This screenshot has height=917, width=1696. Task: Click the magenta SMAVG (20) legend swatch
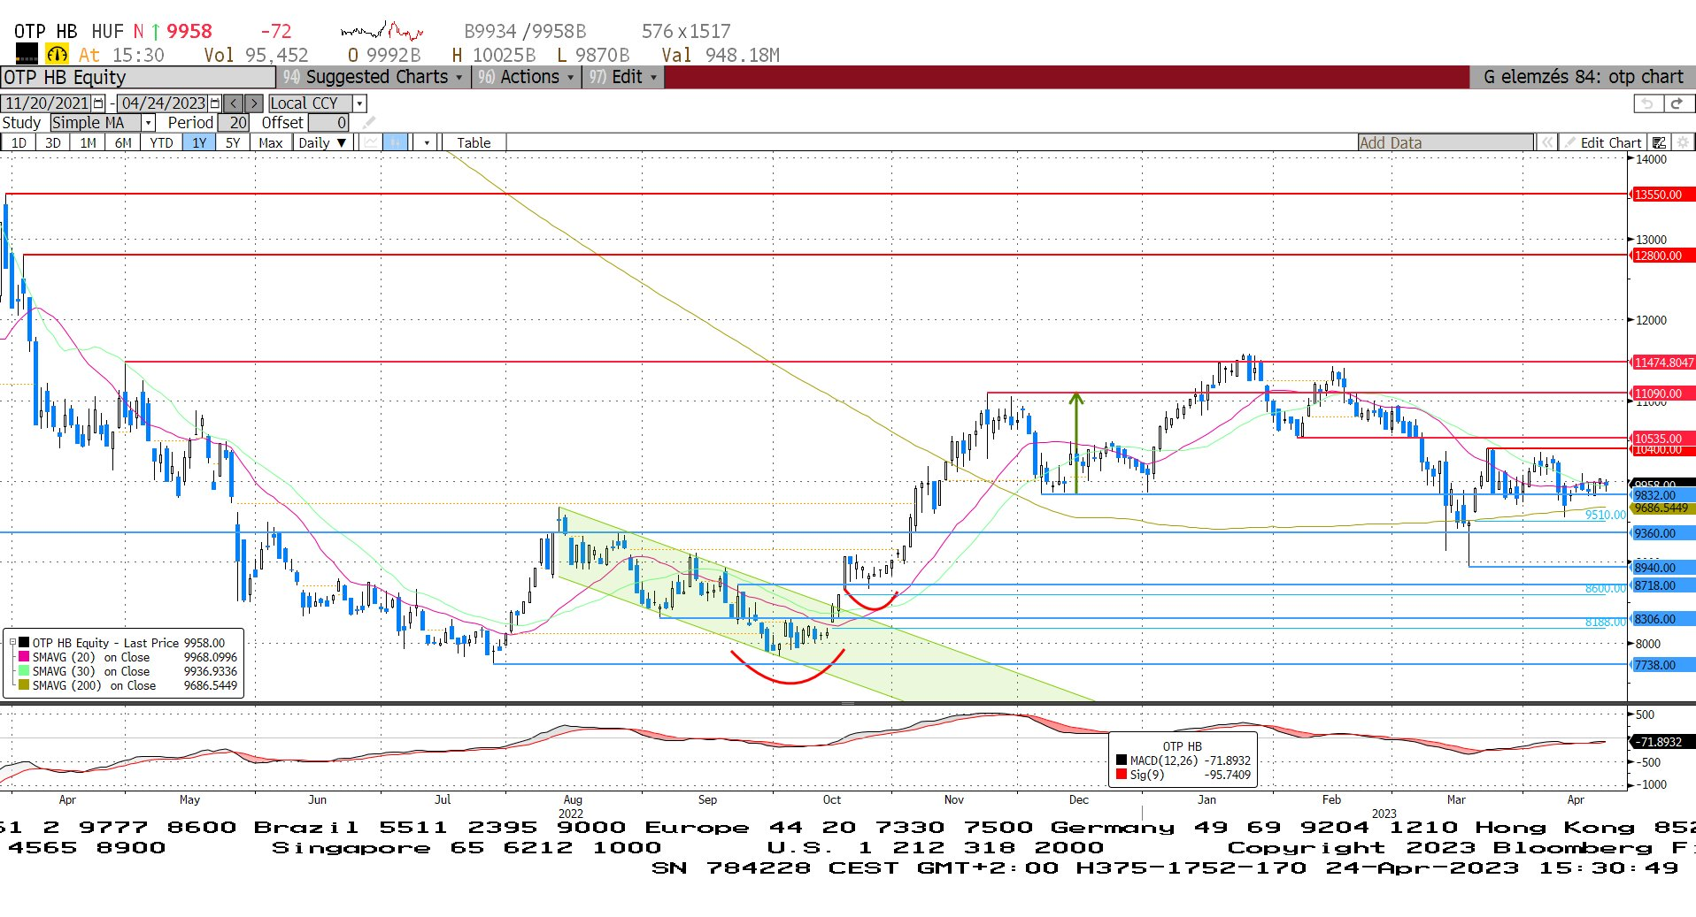click(x=24, y=657)
